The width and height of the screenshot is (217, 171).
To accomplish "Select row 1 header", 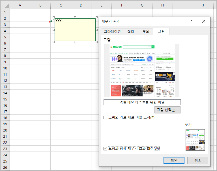I will coord(5,12).
